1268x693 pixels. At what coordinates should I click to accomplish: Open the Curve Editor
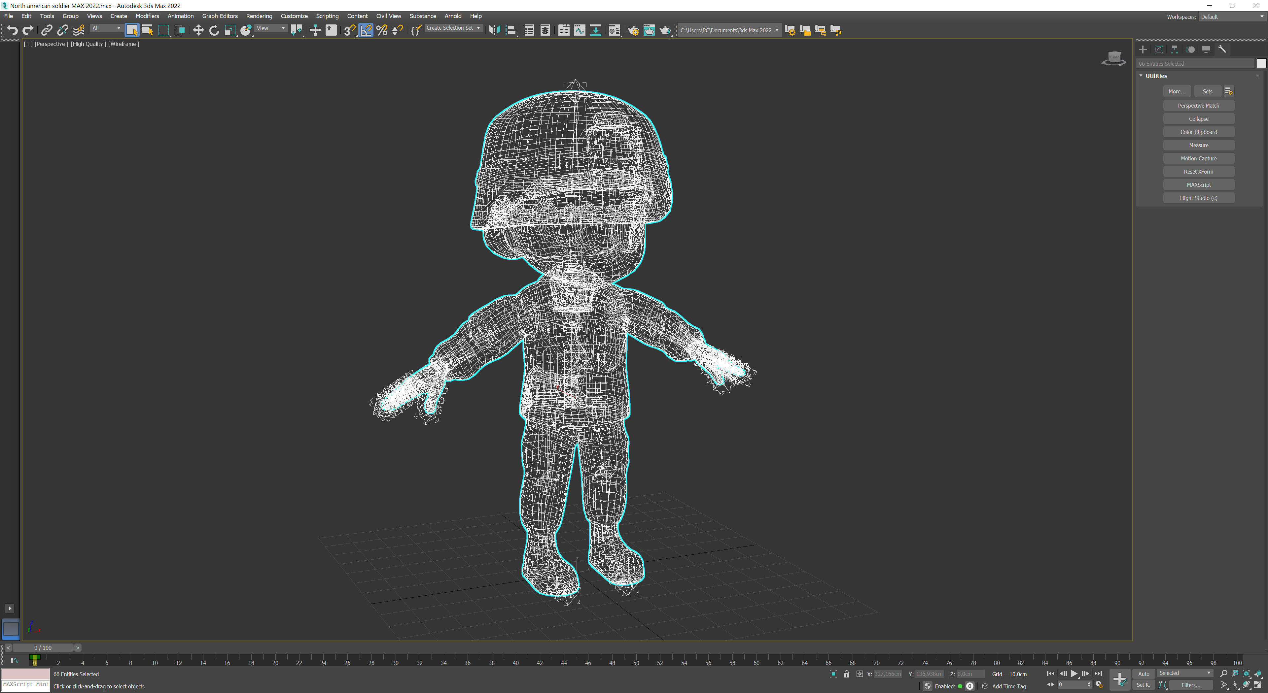(580, 30)
